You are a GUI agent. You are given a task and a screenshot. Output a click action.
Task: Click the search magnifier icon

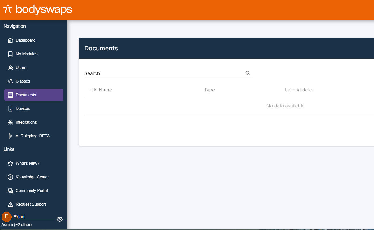(x=248, y=73)
